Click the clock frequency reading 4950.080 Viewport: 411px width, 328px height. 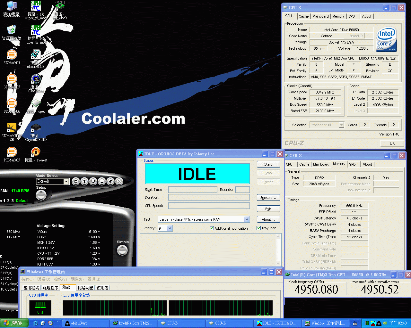click(316, 290)
